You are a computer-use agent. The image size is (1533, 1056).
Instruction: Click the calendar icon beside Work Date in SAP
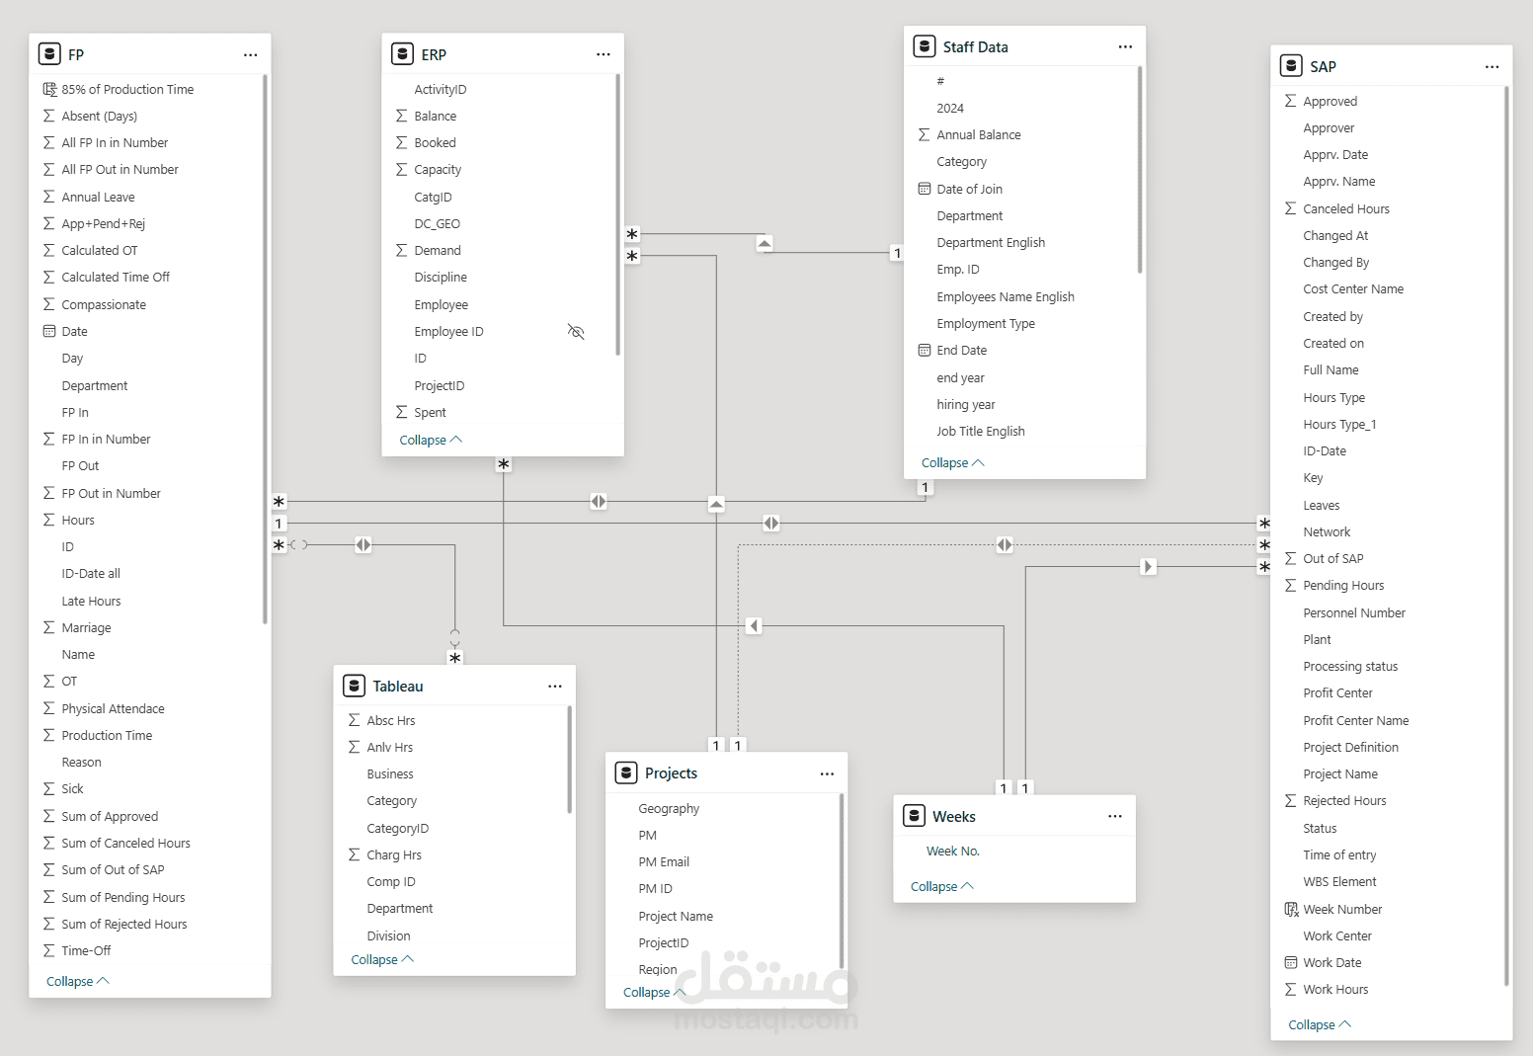pos(1291,962)
